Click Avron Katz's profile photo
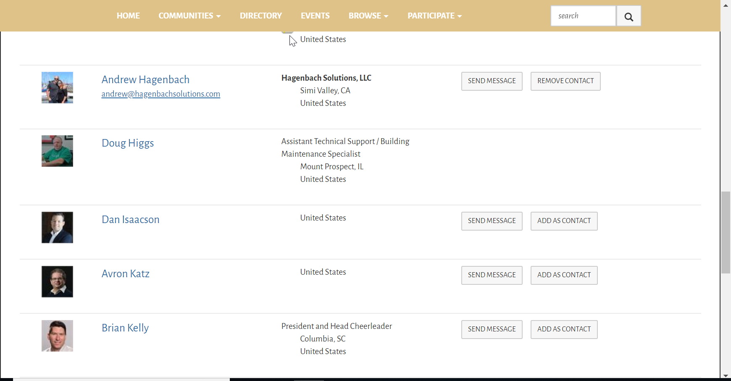This screenshot has height=381, width=731. [57, 281]
